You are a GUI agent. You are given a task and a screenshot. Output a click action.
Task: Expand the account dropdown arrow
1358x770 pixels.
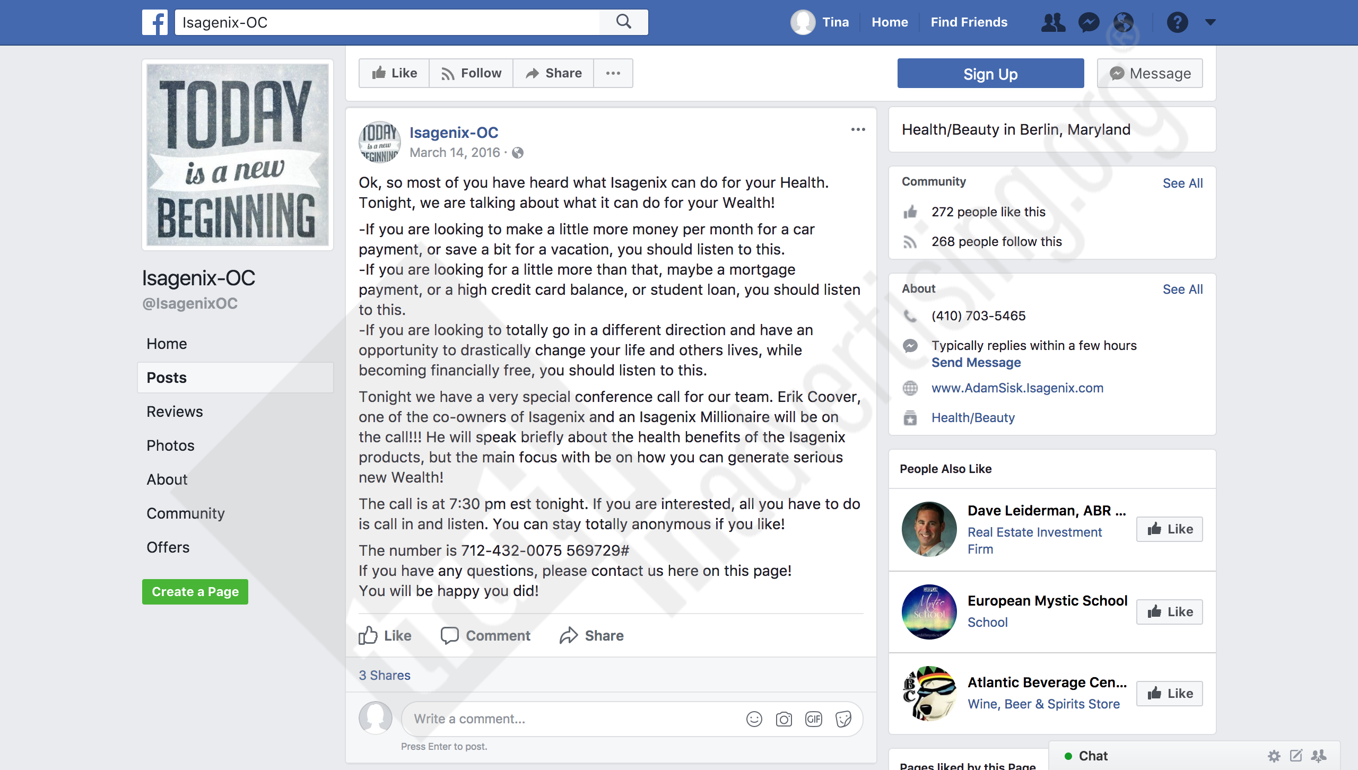(1210, 22)
